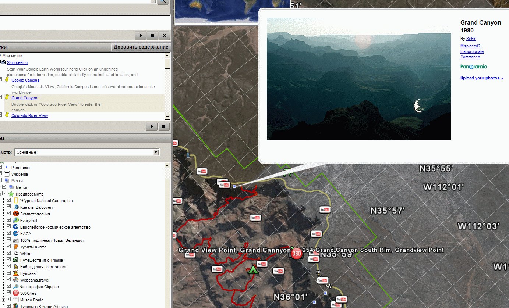Click the search magnifier button
The image size is (509, 308).
[x=163, y=2]
